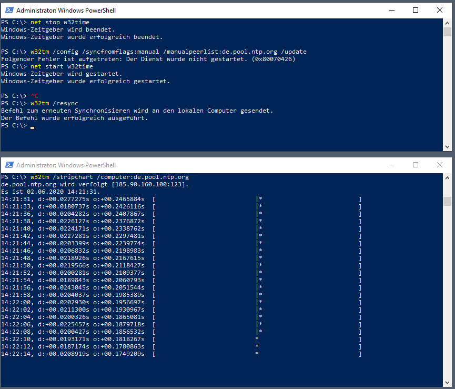Close the upper PowerShell window
Screen dimensions: 455x389
tap(440, 10)
